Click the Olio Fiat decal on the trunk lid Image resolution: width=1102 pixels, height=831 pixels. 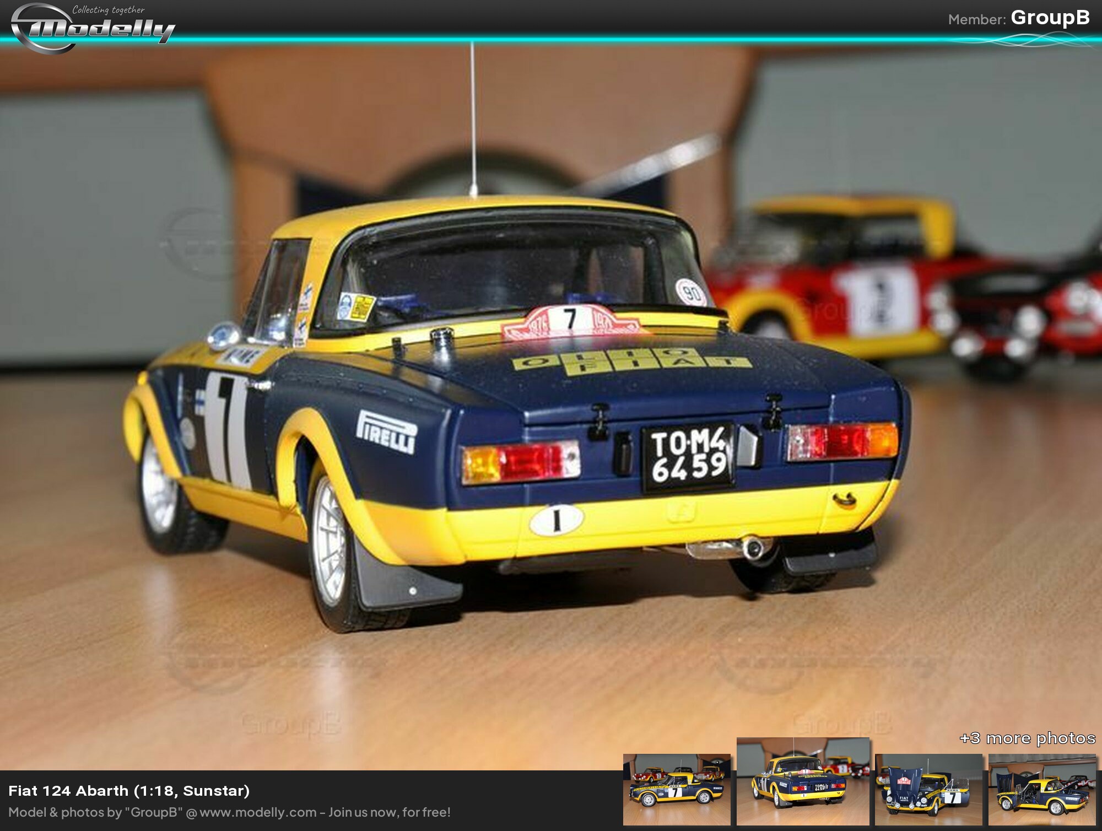[x=630, y=361]
